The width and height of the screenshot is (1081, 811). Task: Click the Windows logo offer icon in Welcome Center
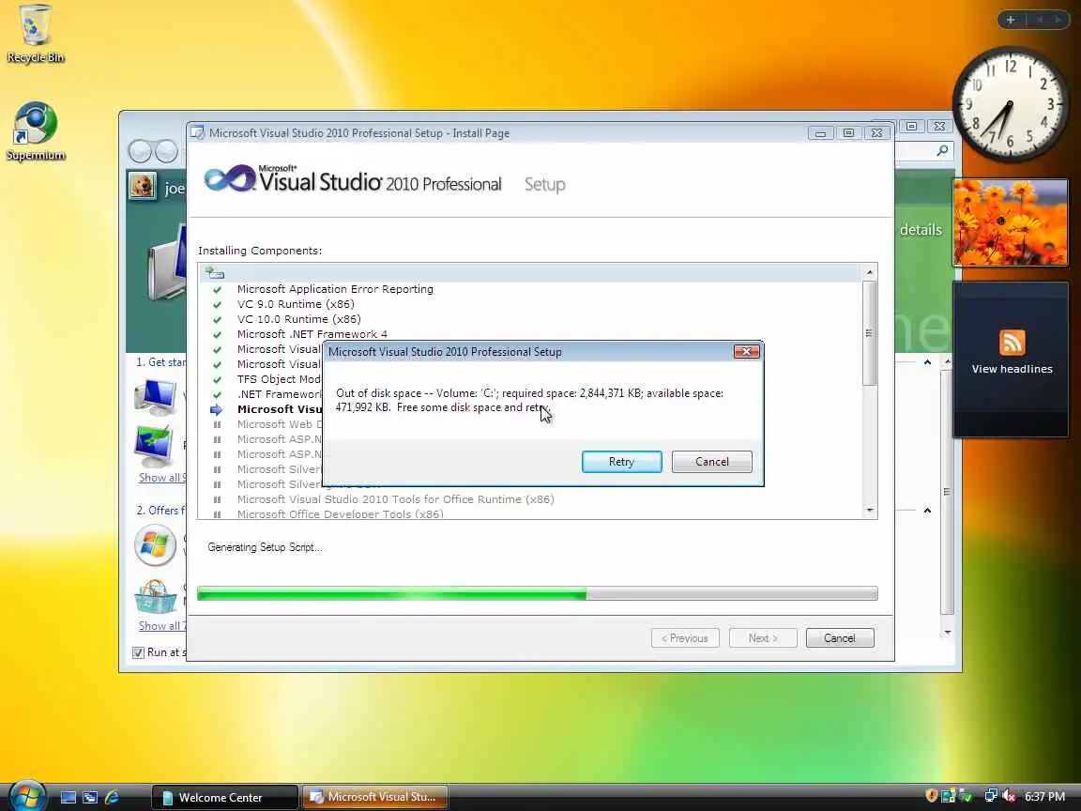pyautogui.click(x=155, y=545)
